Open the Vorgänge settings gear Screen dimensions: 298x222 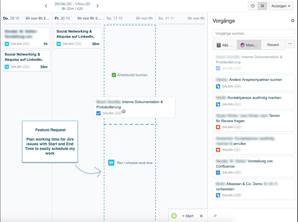[x=292, y=21]
